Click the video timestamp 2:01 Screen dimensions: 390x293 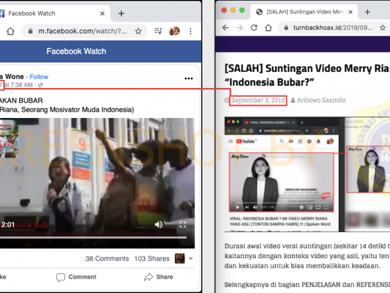coord(8,225)
